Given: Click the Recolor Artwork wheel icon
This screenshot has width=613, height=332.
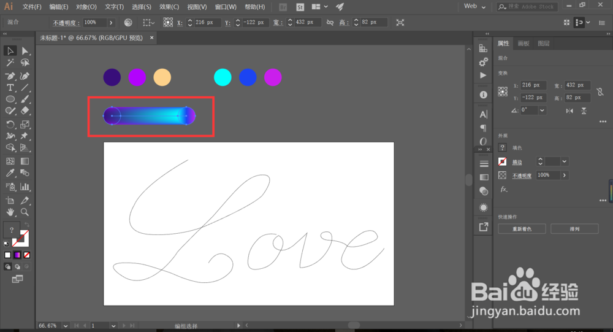Looking at the screenshot, I should [x=128, y=23].
